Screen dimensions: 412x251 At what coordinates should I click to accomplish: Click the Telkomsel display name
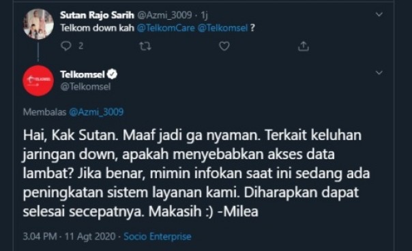click(83, 74)
